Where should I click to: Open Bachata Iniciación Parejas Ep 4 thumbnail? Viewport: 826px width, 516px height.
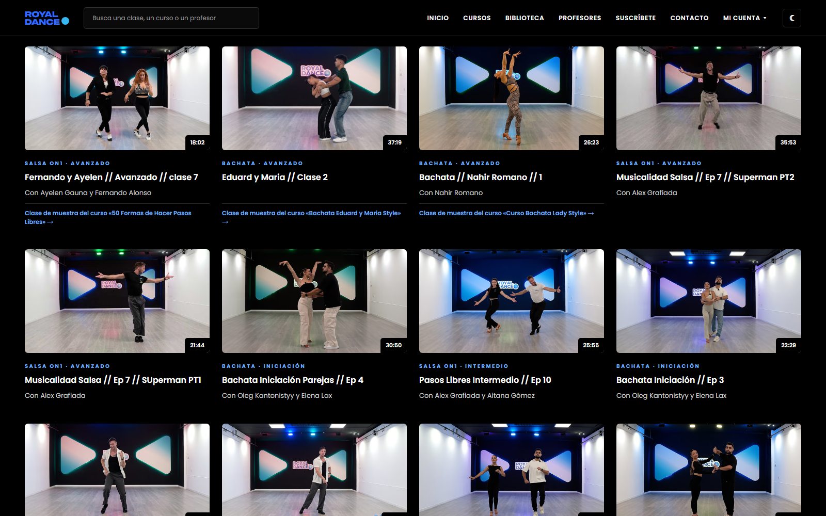[x=314, y=301]
